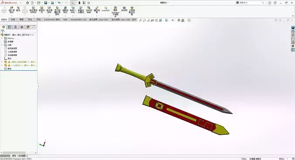Open an existing file icon
Viewport: 295px width, 160px height.
tap(39, 3)
